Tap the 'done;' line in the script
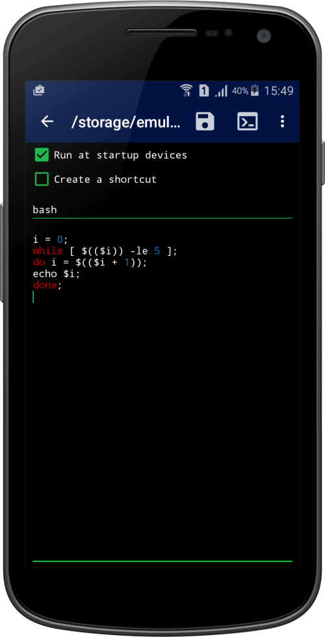Image resolution: width=325 pixels, height=637 pixels. pyautogui.click(x=47, y=286)
